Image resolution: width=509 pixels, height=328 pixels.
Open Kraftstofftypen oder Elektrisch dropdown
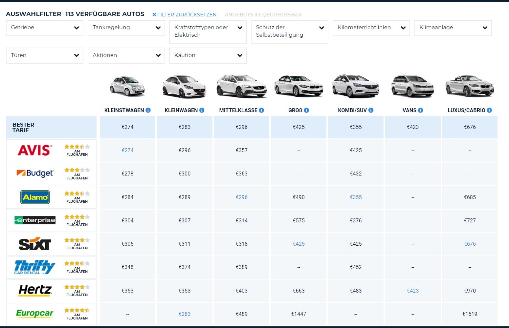(208, 31)
